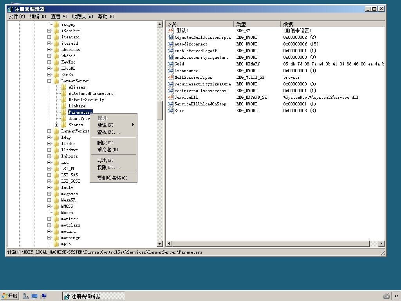Viewport: 401px width, 301px height.
Task: Choose 导出(E) from context menu
Action: point(114,160)
